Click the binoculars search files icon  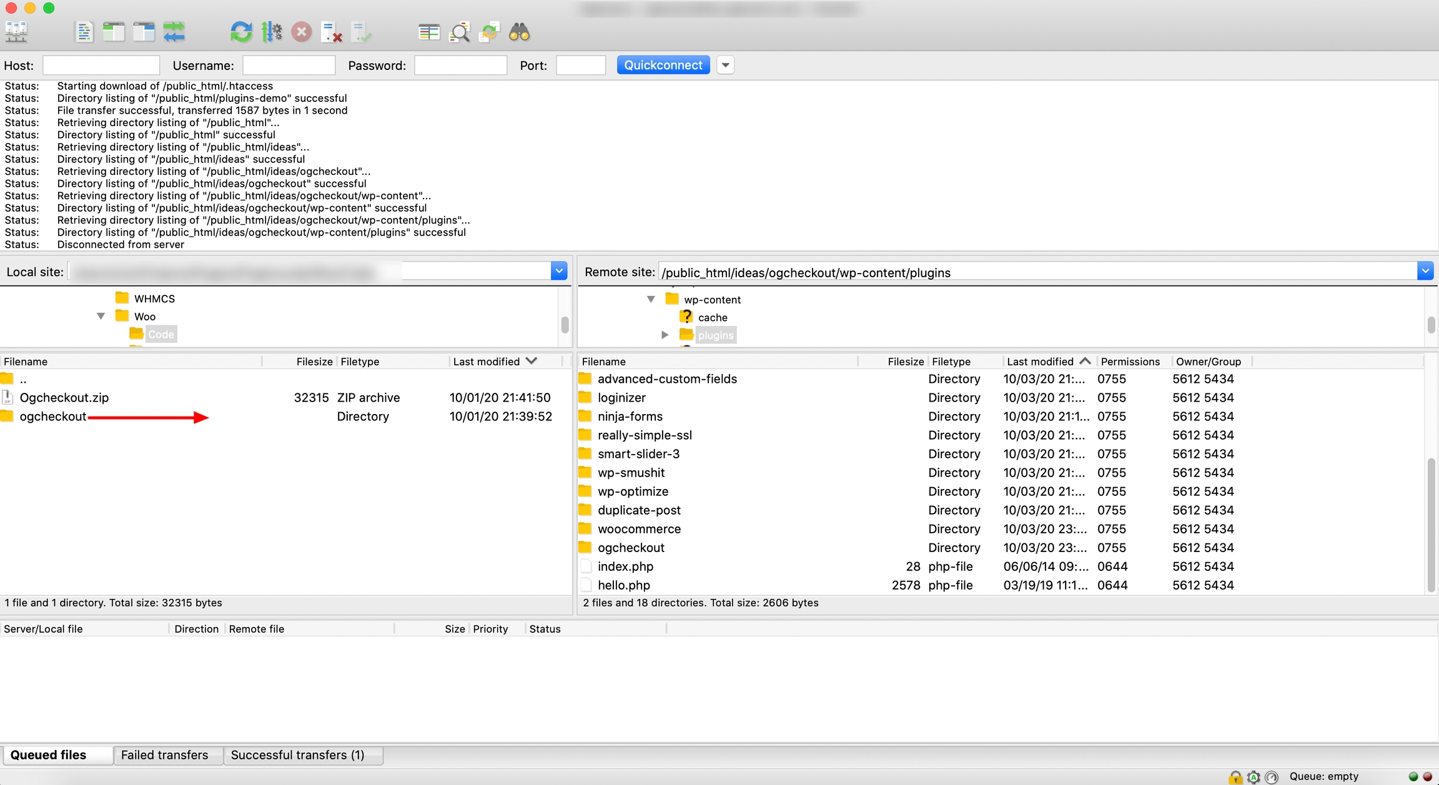click(519, 32)
